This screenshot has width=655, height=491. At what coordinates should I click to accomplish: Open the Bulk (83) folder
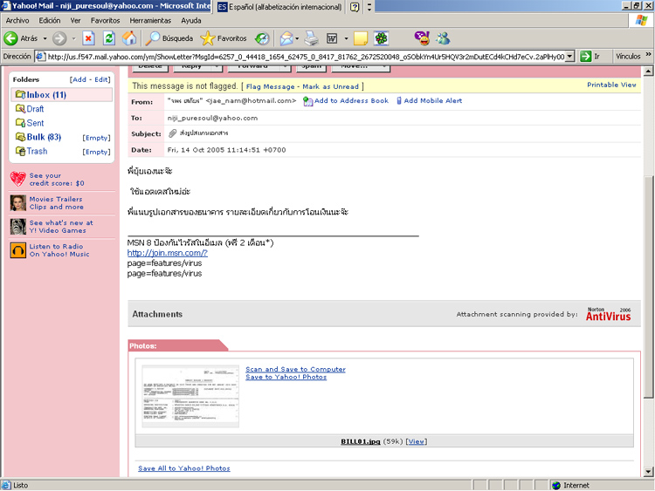pyautogui.click(x=44, y=137)
